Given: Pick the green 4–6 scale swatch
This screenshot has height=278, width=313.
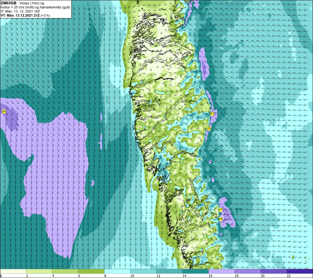Looking at the screenshot, I should click(x=65, y=271).
